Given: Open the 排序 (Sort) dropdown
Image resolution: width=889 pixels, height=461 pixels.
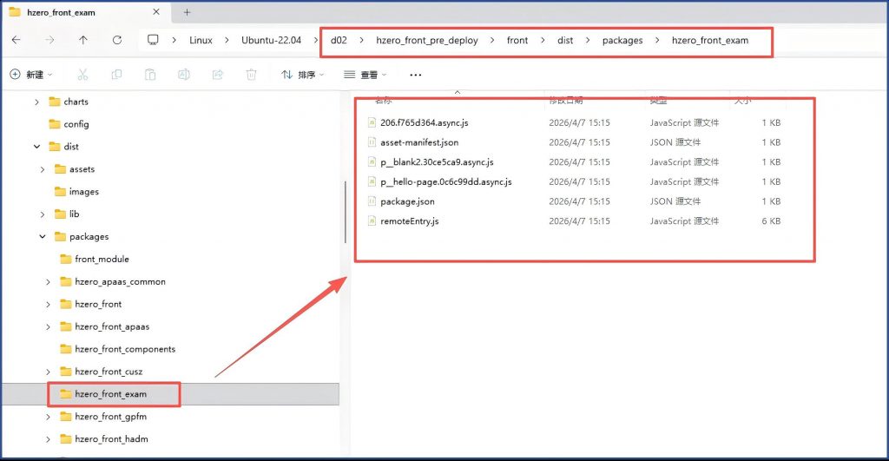Looking at the screenshot, I should click(302, 75).
